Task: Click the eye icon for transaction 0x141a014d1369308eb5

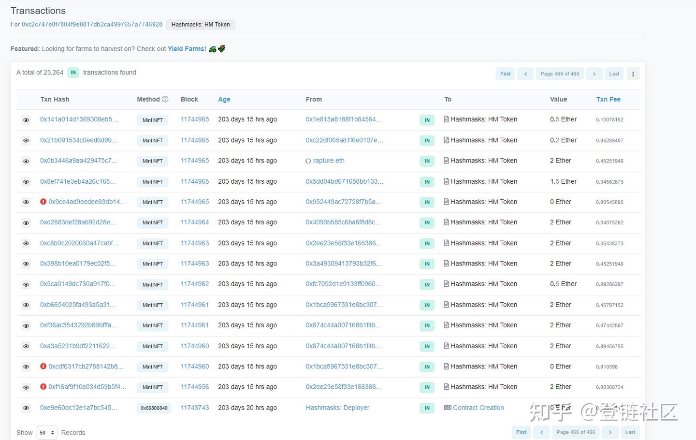Action: [26, 120]
